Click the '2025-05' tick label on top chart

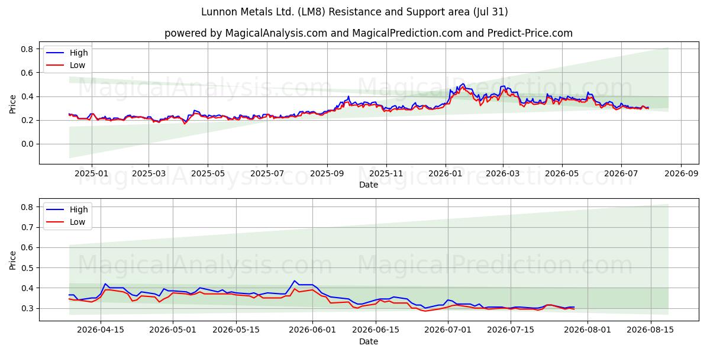(208, 174)
